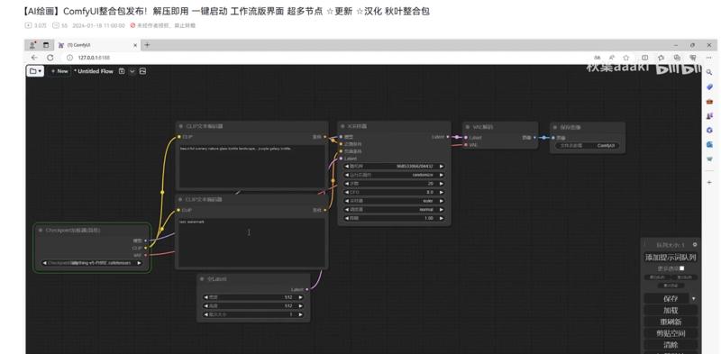721x354 pixels.
Task: Collapse the save image node dot
Action: point(555,127)
